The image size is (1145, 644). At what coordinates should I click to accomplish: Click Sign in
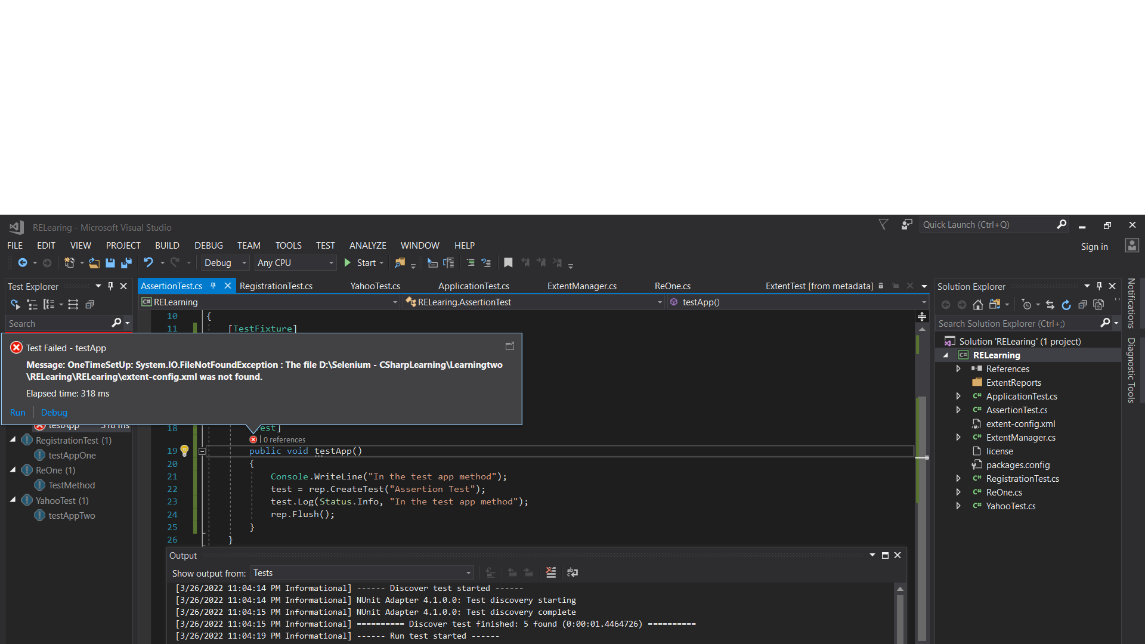[1094, 246]
